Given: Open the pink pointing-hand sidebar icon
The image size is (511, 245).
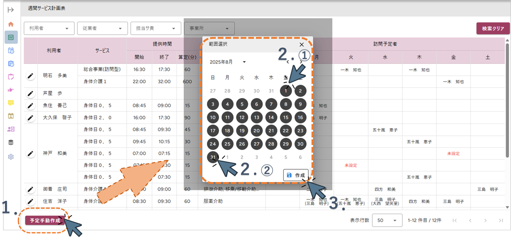Looking at the screenshot, I should [11, 90].
